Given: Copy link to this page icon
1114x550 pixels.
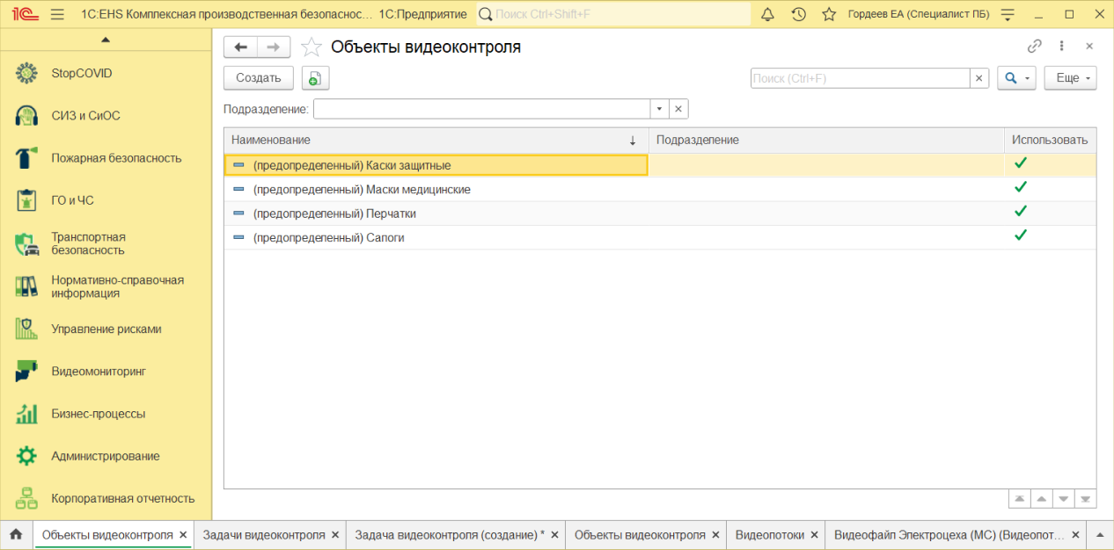Looking at the screenshot, I should pos(1035,47).
